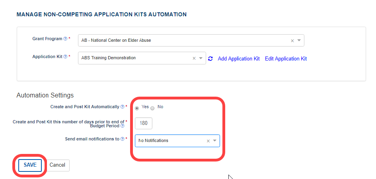Refresh the Application Kit list
This screenshot has width=376, height=179.
[x=210, y=58]
